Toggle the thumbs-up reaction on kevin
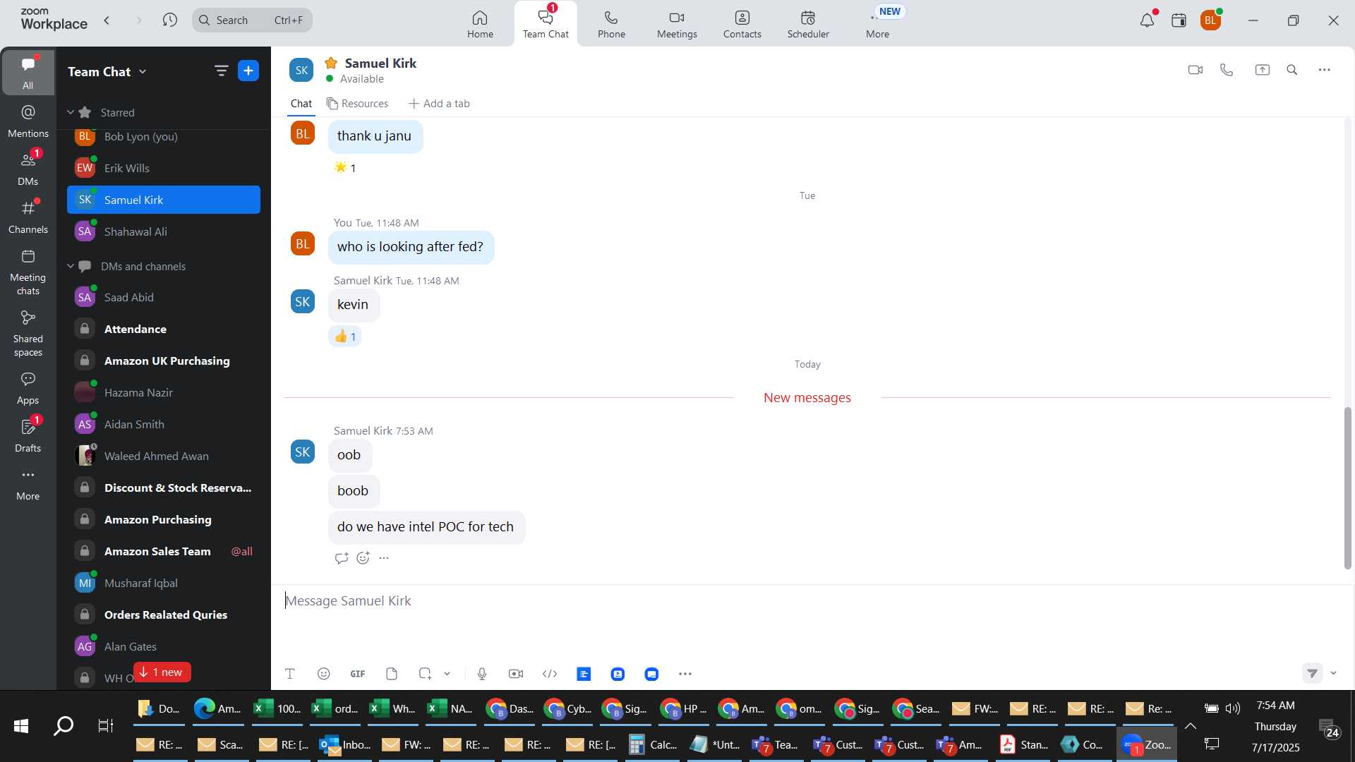 [345, 337]
